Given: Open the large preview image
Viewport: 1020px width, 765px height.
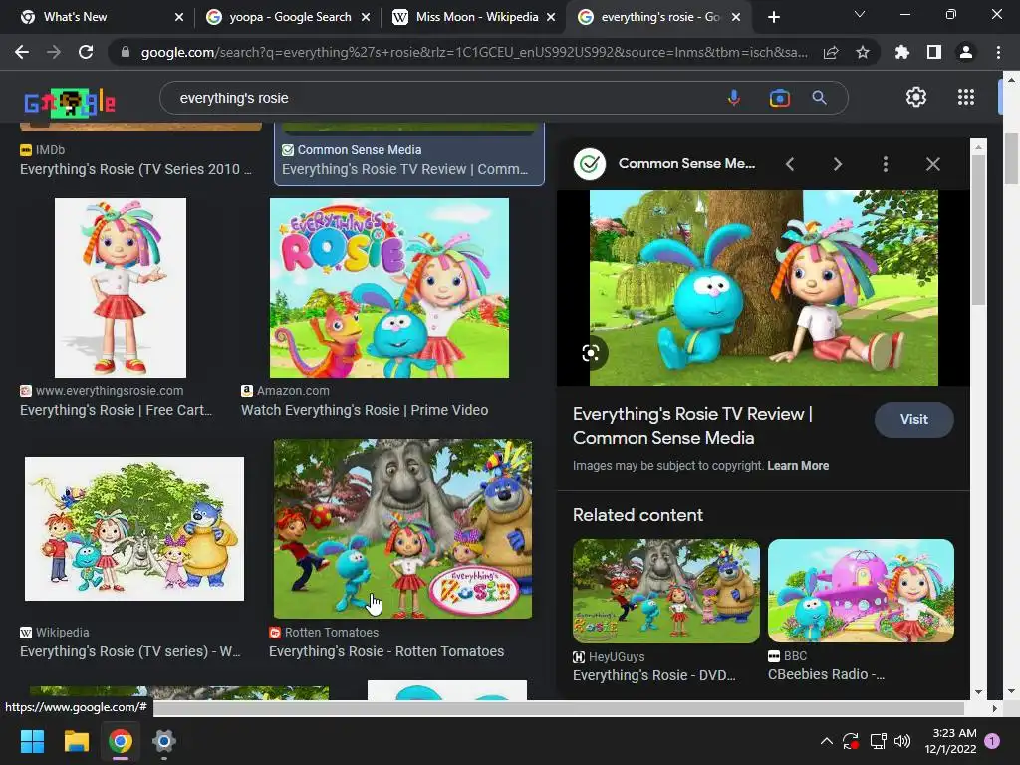Looking at the screenshot, I should click(x=764, y=288).
